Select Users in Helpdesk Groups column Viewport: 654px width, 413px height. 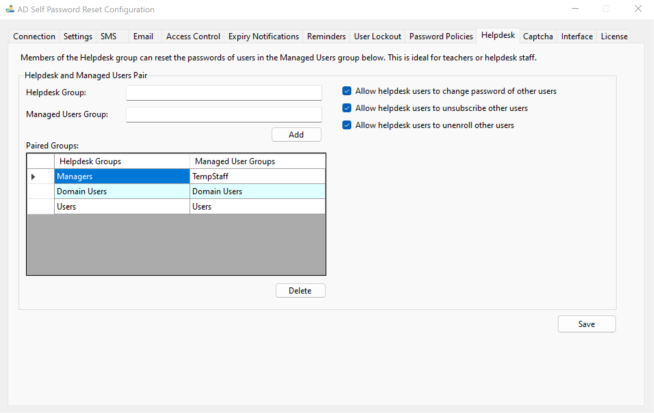122,206
